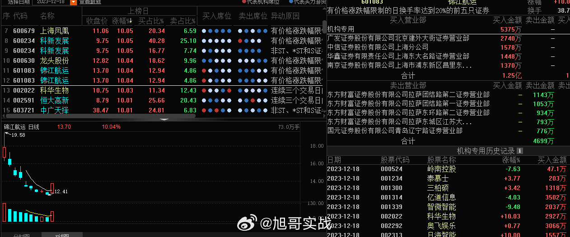Open 奥飞娱乐 in the history records
The image size is (570, 237).
click(x=441, y=226)
